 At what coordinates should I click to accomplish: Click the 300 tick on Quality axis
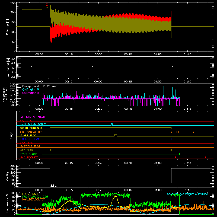tap(13, 166)
